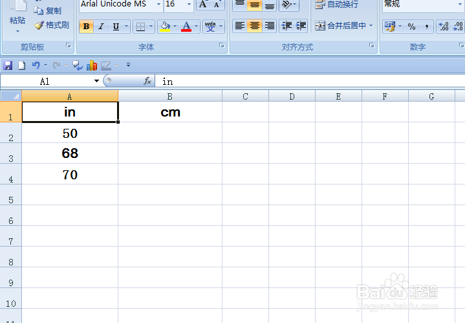Click the formula bar containing in
Image resolution: width=465 pixels, height=323 pixels.
310,81
